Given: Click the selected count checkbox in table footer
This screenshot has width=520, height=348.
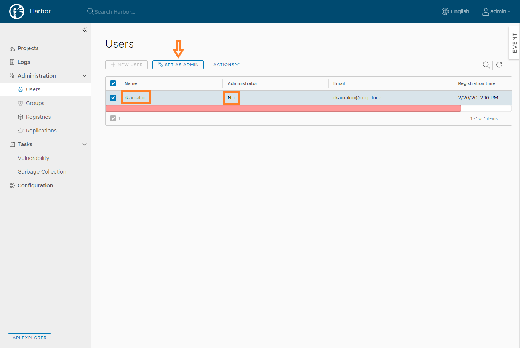Looking at the screenshot, I should (x=113, y=118).
